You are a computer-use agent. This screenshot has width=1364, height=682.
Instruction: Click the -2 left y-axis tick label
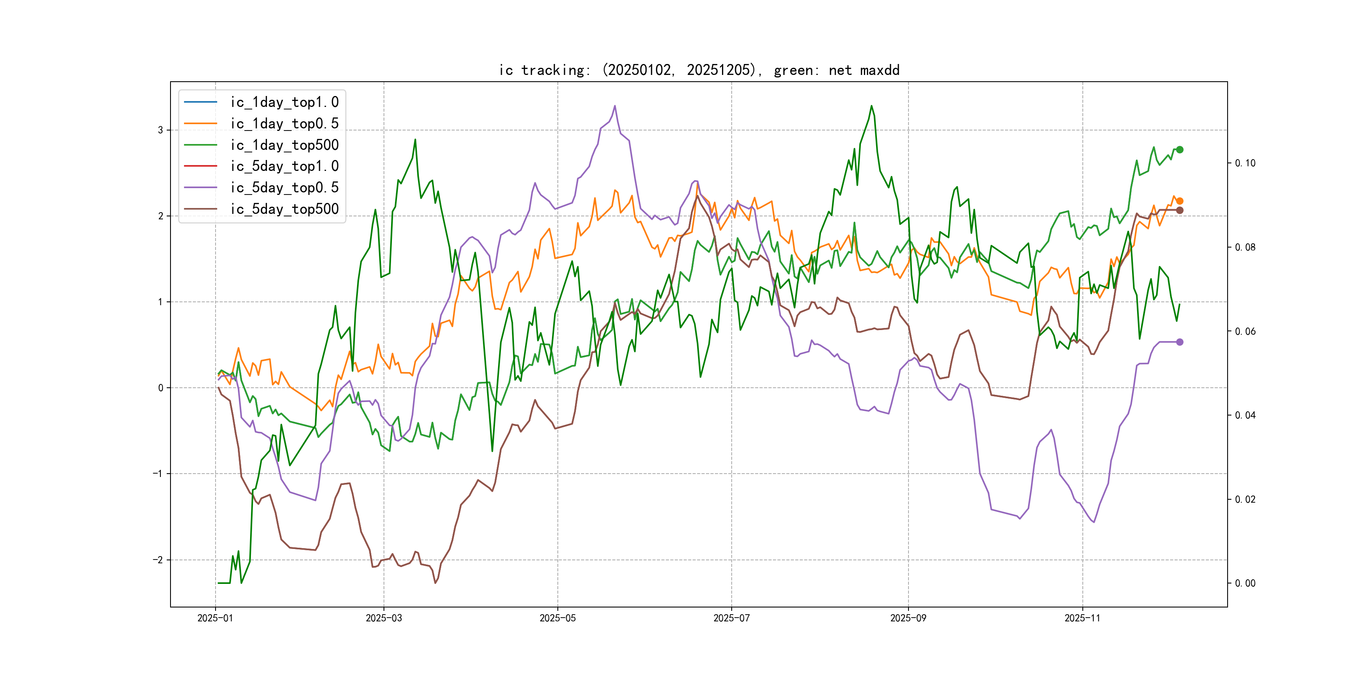tap(158, 559)
